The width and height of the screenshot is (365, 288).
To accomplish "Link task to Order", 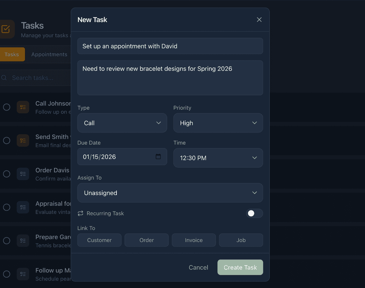I will pos(147,240).
